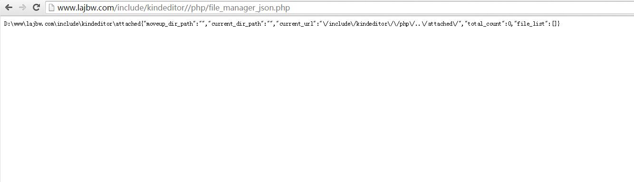Focus the address bar URL field

[x=340, y=8]
